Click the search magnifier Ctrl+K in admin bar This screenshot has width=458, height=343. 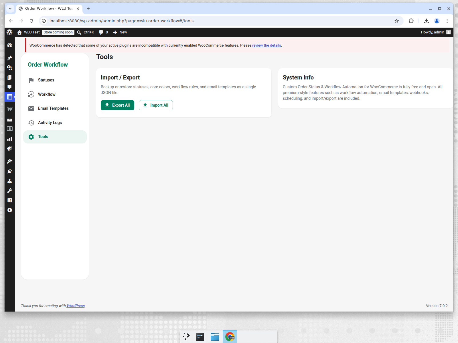[85, 32]
